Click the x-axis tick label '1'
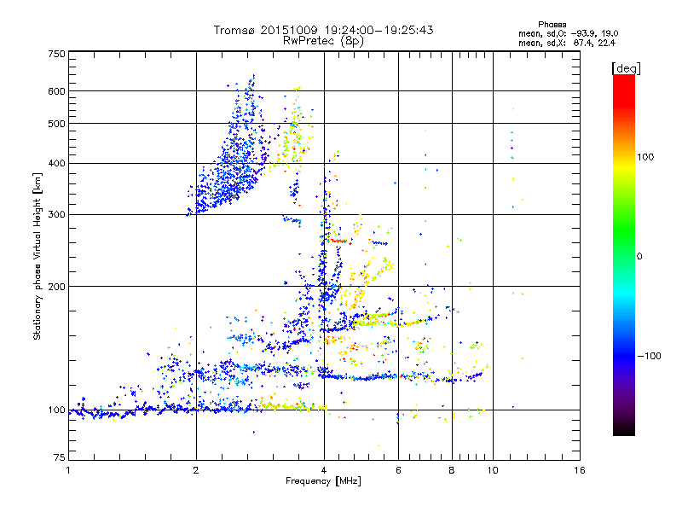Viewport: 682px width, 512px height. coord(68,470)
